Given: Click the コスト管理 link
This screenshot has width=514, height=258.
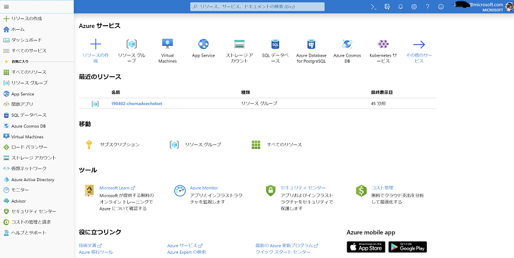Looking at the screenshot, I should (x=383, y=188).
